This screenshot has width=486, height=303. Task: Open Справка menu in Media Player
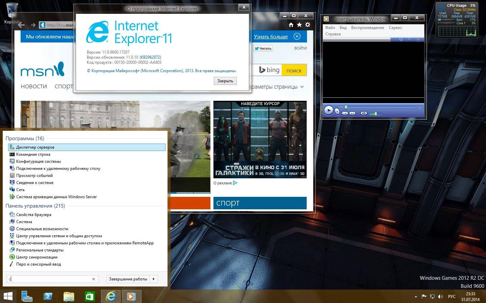pos(333,34)
